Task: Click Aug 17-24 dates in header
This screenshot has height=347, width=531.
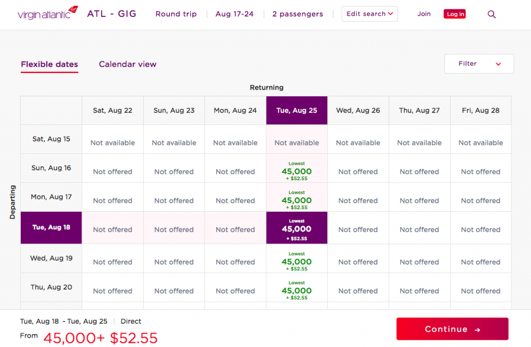Action: pos(234,14)
